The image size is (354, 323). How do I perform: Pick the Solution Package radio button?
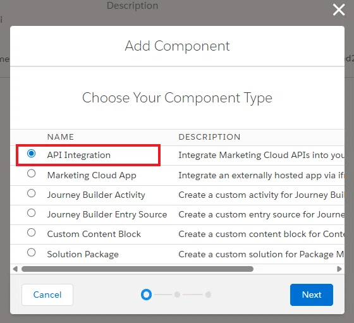31,252
